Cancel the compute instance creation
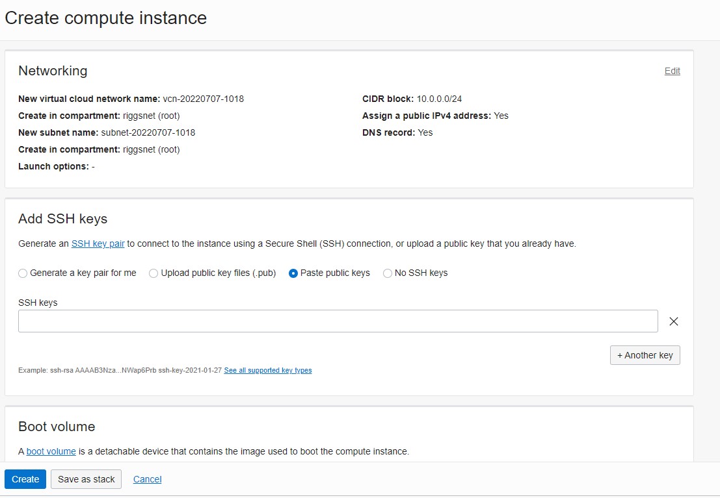Screen dimensions: 720x498 [148, 479]
